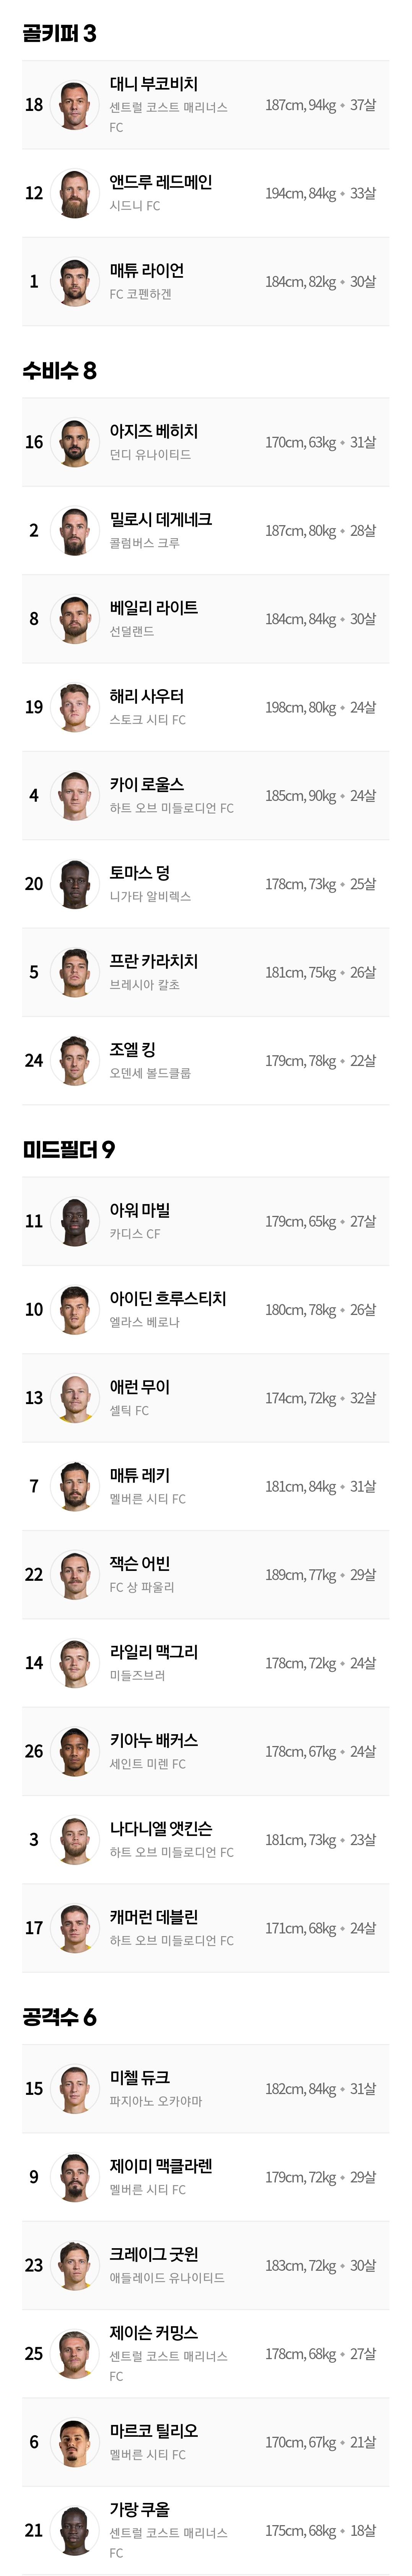Open 제이미 맥클라렌 player profile
Image resolution: width=412 pixels, height=2576 pixels.
pyautogui.click(x=205, y=2177)
